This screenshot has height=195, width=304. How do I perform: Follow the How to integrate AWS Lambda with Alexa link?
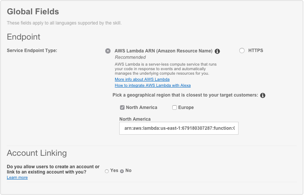click(x=153, y=86)
